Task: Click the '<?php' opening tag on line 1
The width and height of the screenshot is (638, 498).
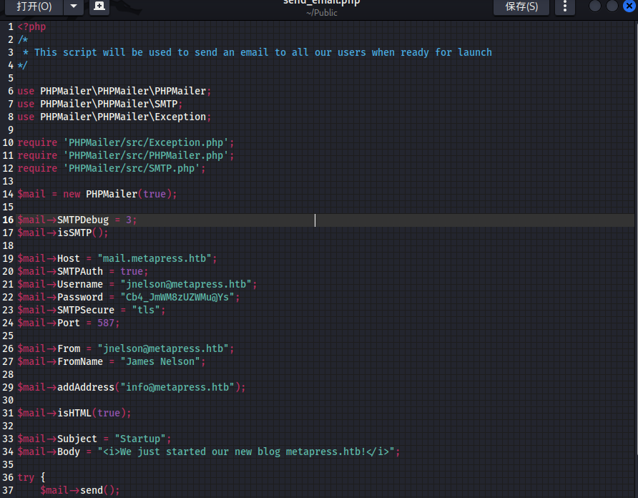Action: coord(31,27)
